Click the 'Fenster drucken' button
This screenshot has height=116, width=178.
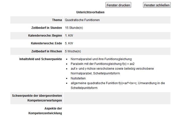[x=118, y=5]
